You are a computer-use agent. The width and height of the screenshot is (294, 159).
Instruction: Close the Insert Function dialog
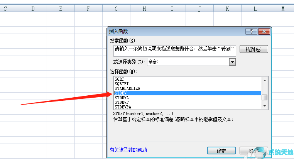tap(264, 32)
